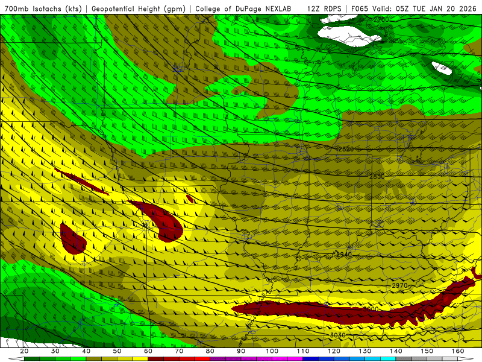Select the dark red swatch right of 60
The width and height of the screenshot is (482, 362).
(x=156, y=358)
